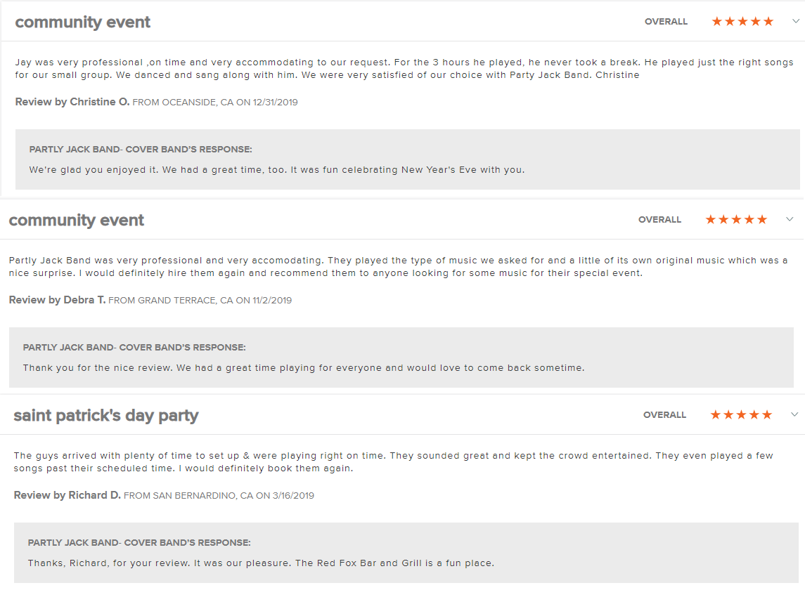Viewport: 805px width, 590px height.
Task: Click the community event title above Debra's review
Action: click(77, 220)
